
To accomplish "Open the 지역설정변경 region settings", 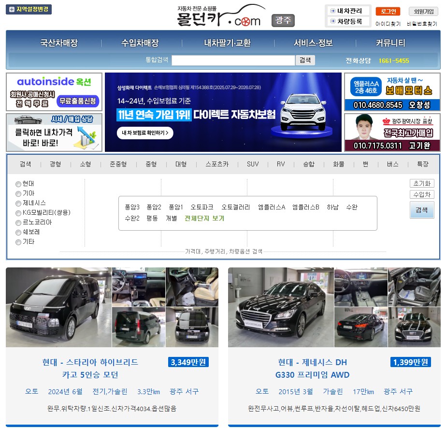I will (28, 9).
